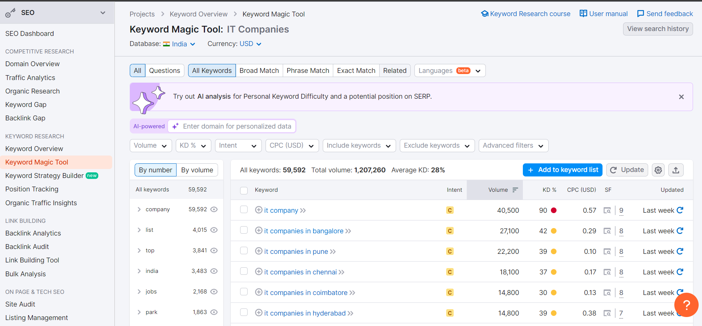Click the plus icon beside 'it companies in hyderabad'

(x=258, y=313)
